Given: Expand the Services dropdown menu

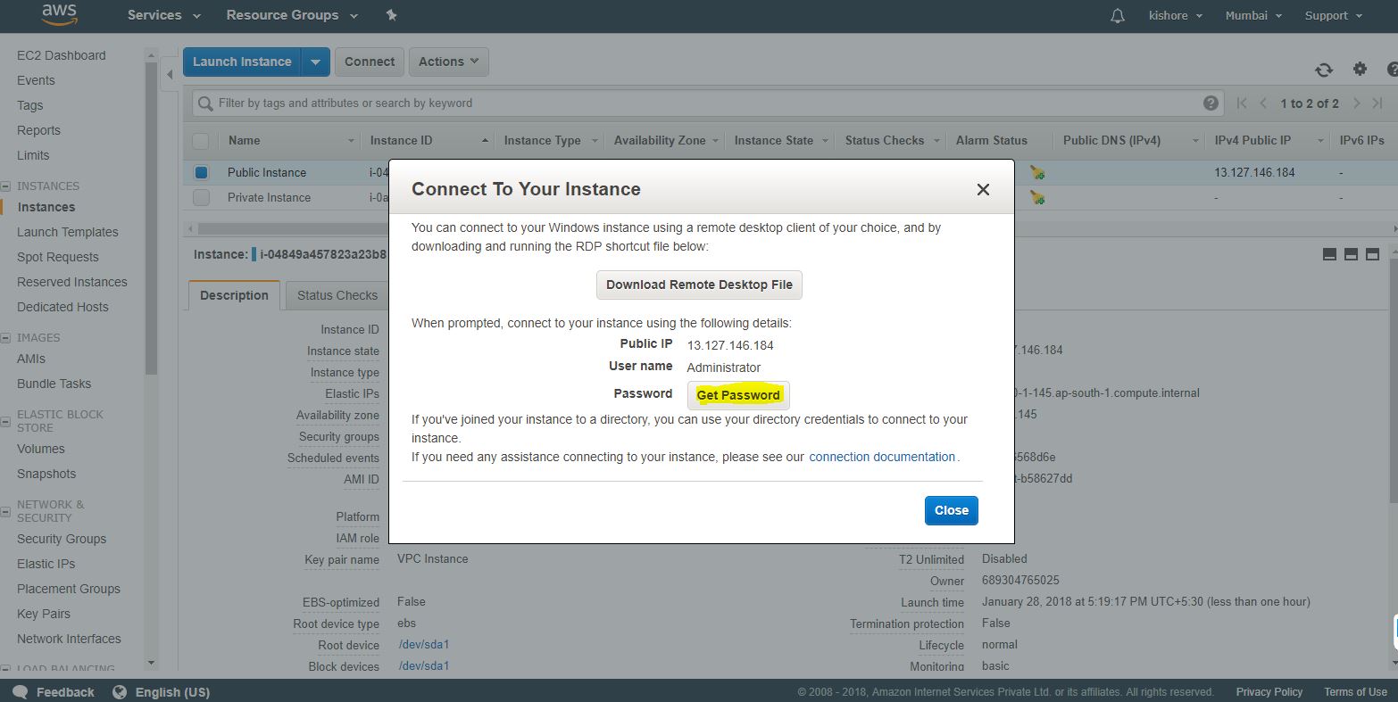Looking at the screenshot, I should [x=163, y=15].
